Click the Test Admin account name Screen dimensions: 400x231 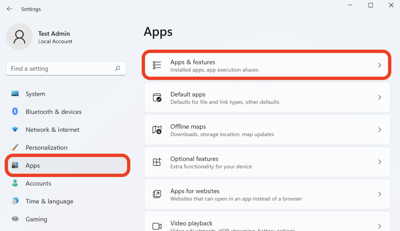(x=54, y=34)
